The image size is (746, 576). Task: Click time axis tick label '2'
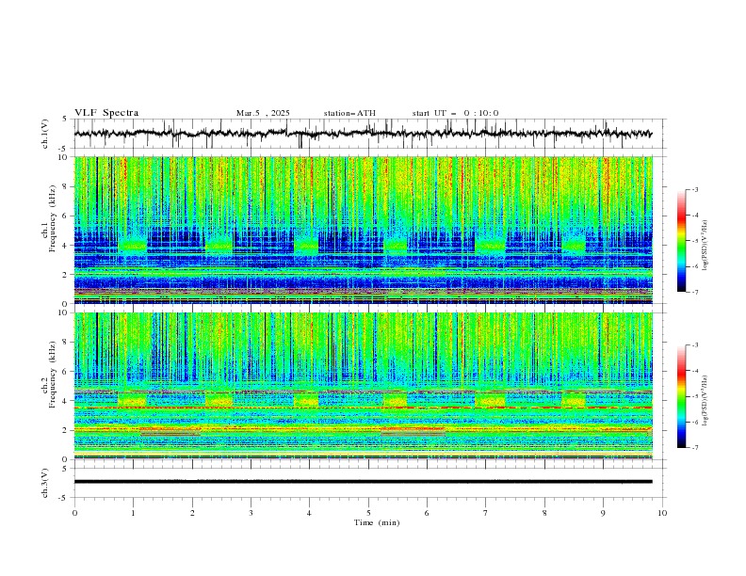[x=192, y=513]
